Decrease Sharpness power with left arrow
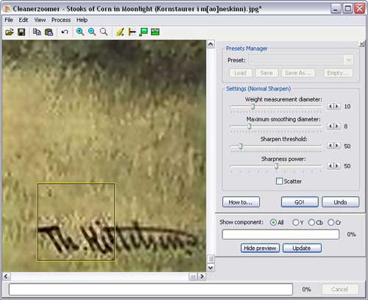 tap(330, 166)
